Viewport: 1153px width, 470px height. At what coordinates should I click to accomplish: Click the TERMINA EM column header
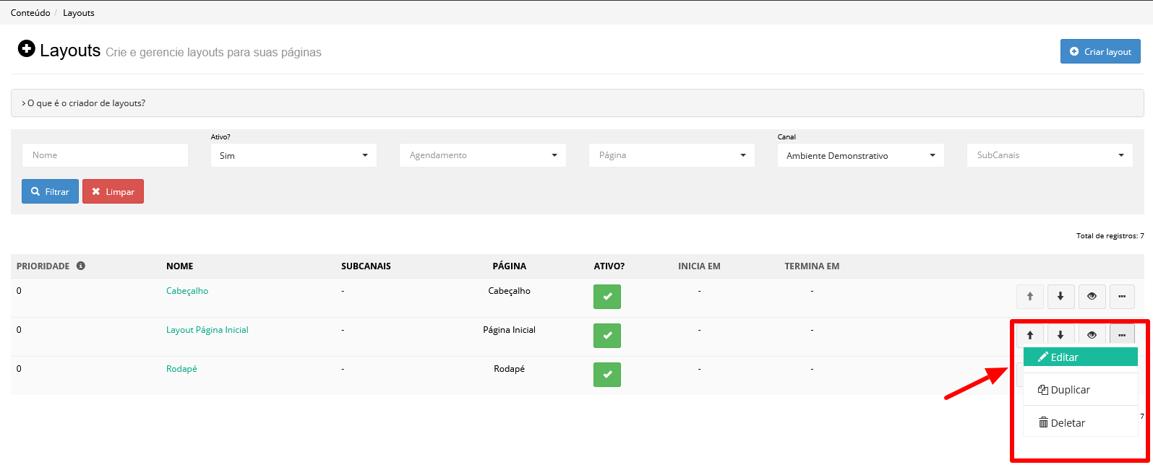point(812,266)
